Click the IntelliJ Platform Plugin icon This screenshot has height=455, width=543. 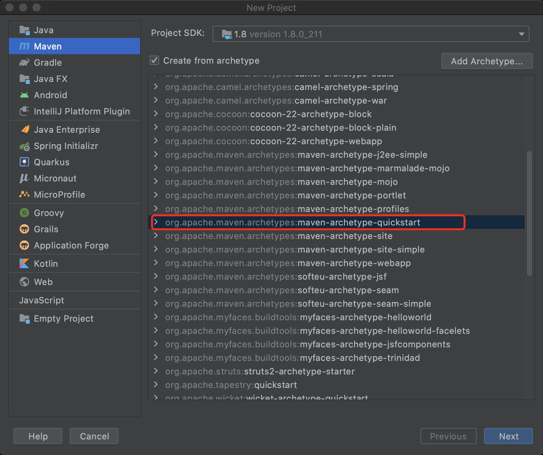click(24, 111)
